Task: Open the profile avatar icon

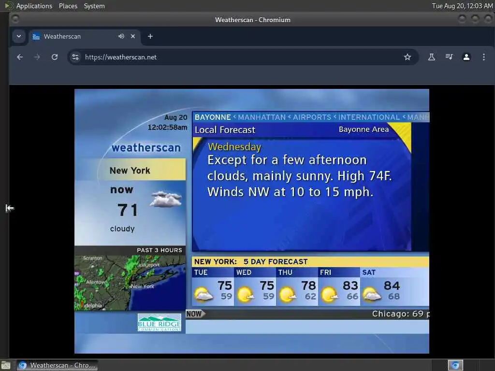Action: pos(466,57)
